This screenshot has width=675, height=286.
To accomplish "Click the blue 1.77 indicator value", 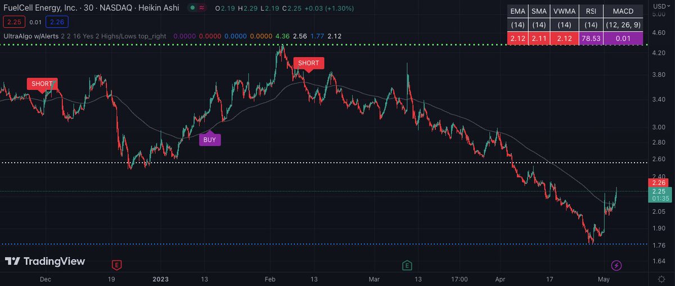I will coord(318,36).
